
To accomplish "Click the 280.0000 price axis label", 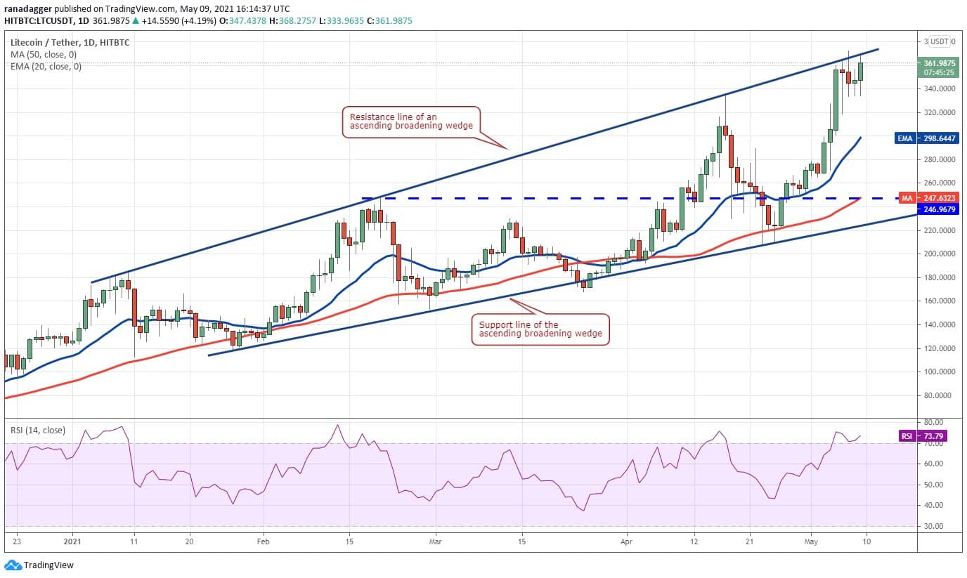I will tap(940, 159).
